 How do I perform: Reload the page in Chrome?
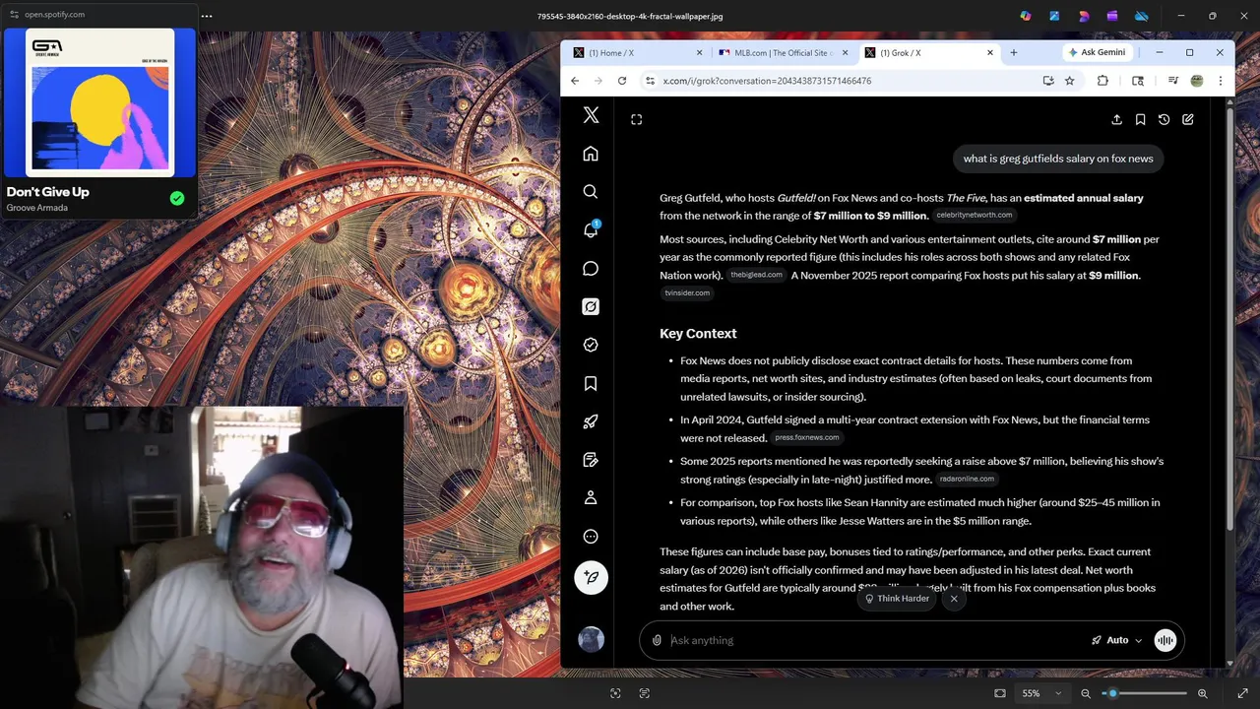tap(622, 81)
